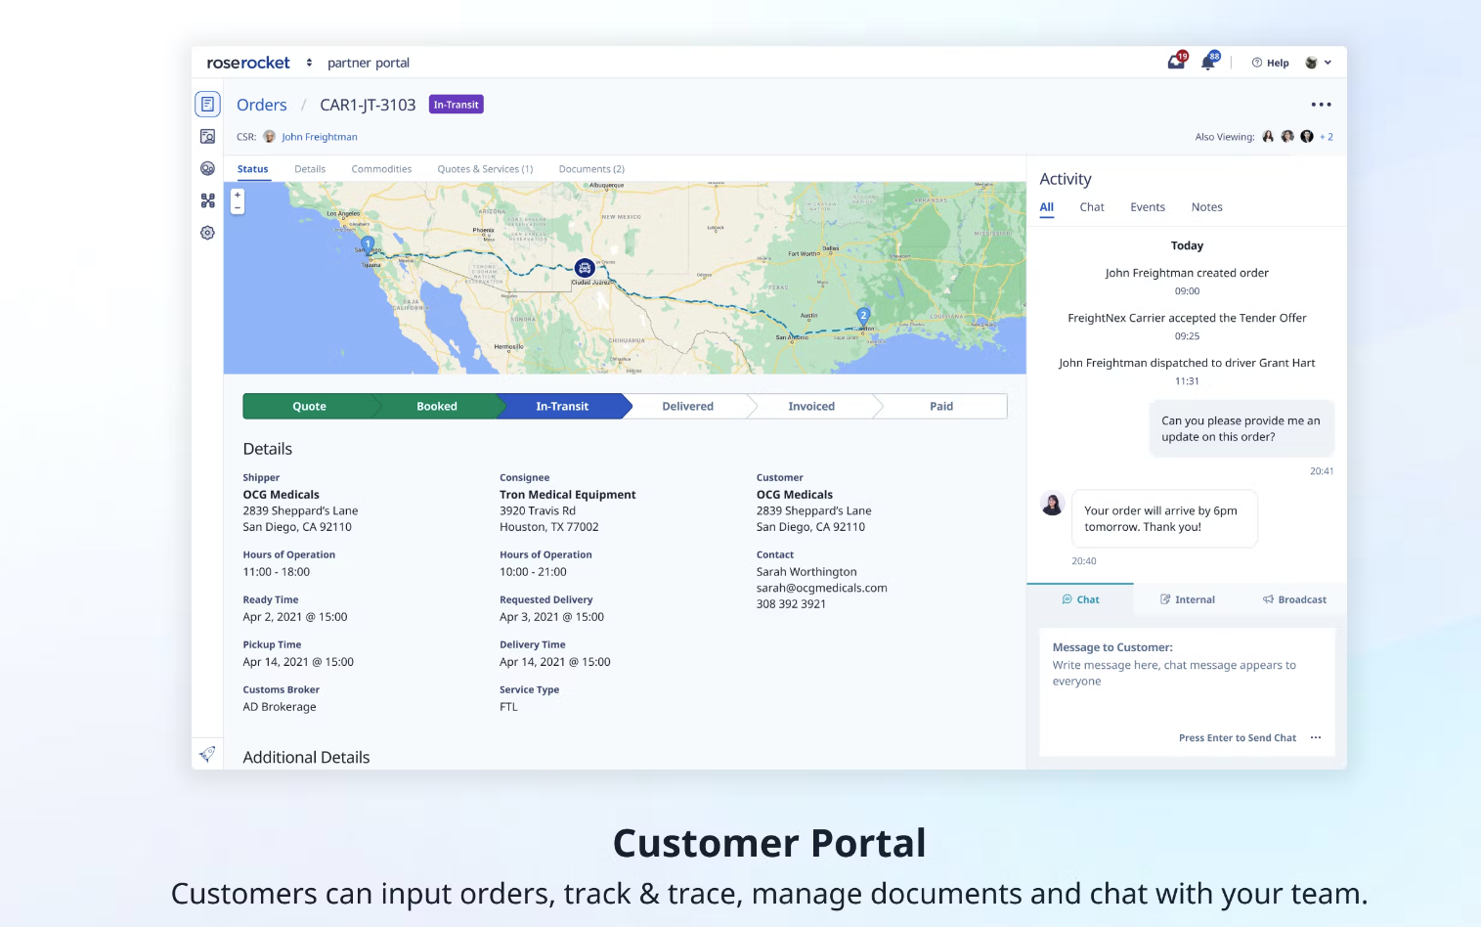Viewport: 1481px width, 927px height.
Task: Select the Chat message mode tab
Action: coord(1080,599)
